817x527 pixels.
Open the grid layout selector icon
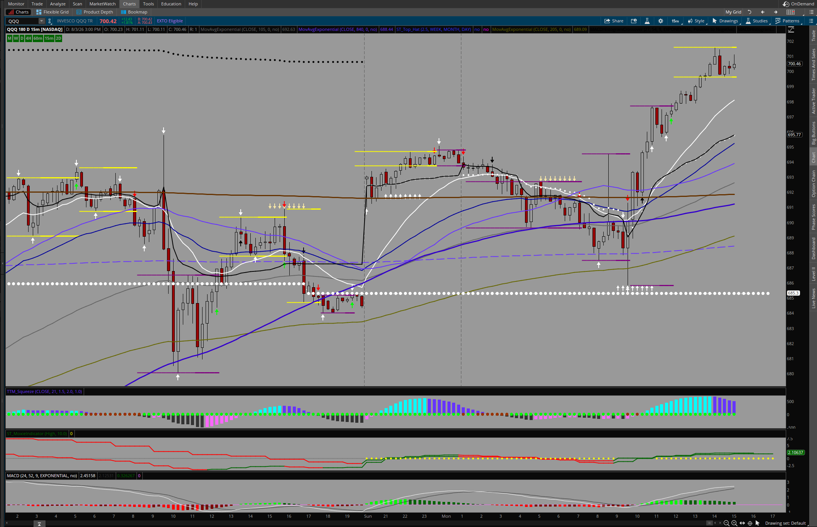(791, 12)
